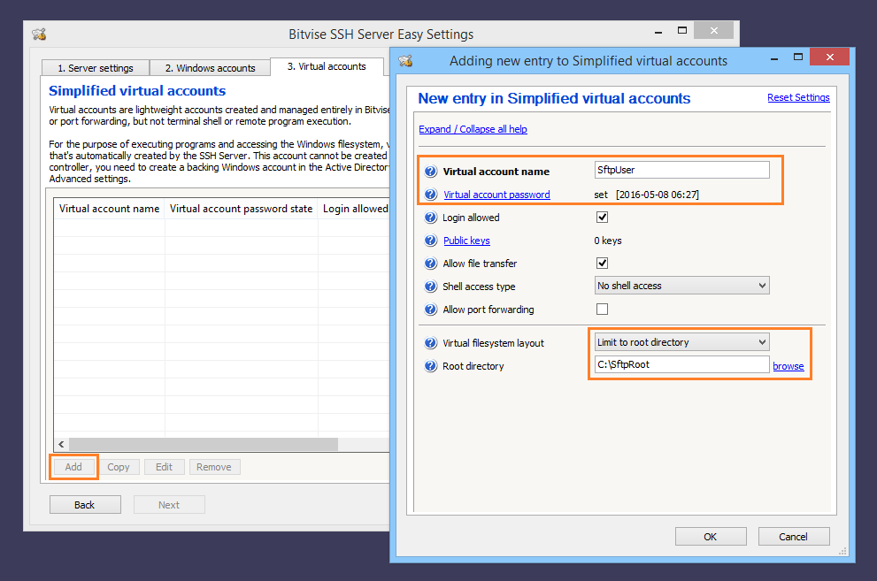The width and height of the screenshot is (877, 581).
Task: Click Bitvise icon in Easy Settings title bar
Action: coord(39,34)
